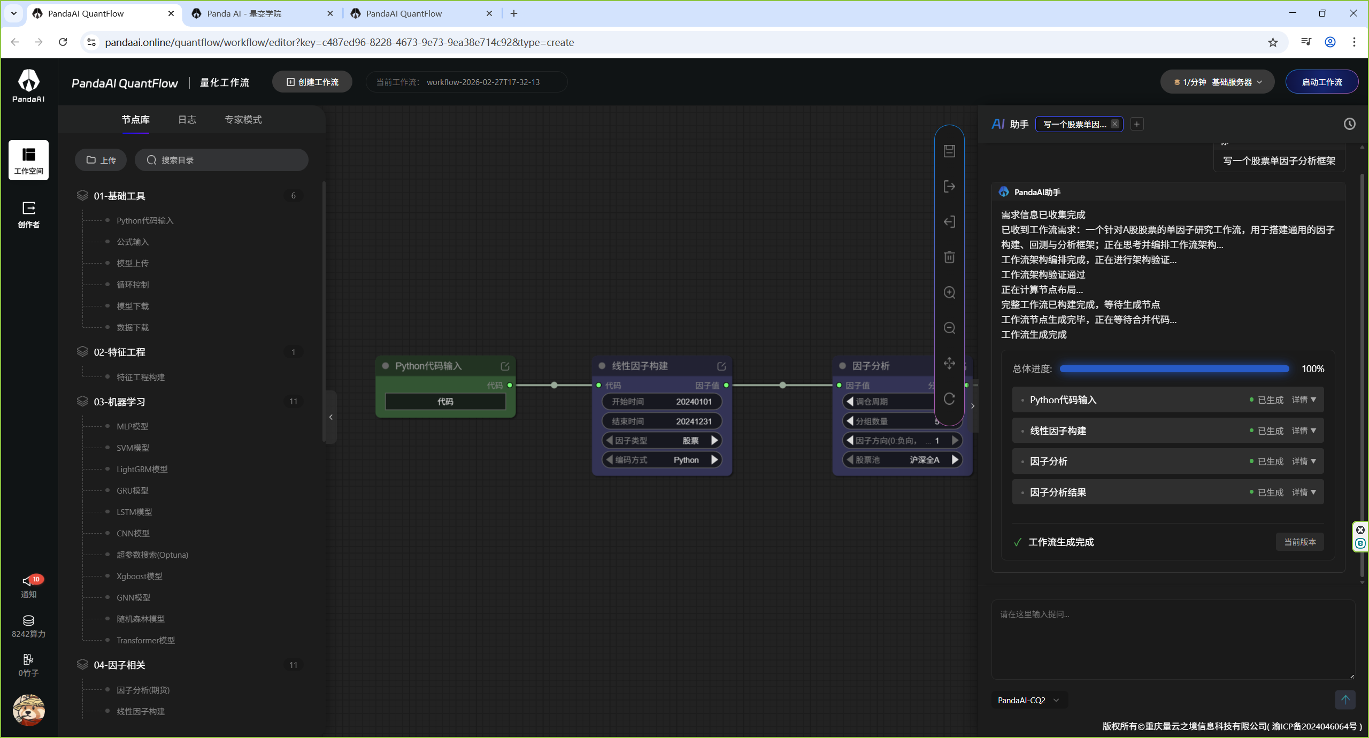Focus the AI assistant question input box
The height and width of the screenshot is (738, 1369).
click(x=1173, y=640)
